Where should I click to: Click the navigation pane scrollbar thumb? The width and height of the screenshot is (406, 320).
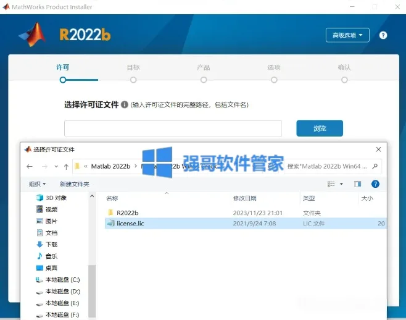coord(92,291)
